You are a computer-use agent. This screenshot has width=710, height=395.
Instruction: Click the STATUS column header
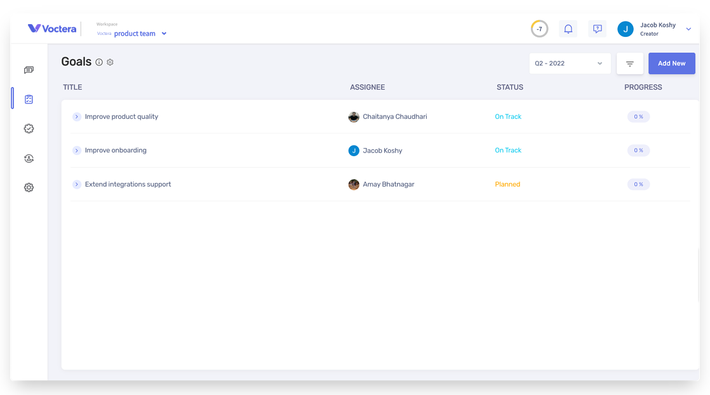(x=510, y=88)
